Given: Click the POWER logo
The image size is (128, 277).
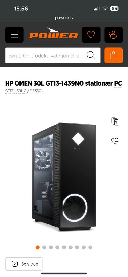Looking at the screenshot, I should tap(53, 33).
